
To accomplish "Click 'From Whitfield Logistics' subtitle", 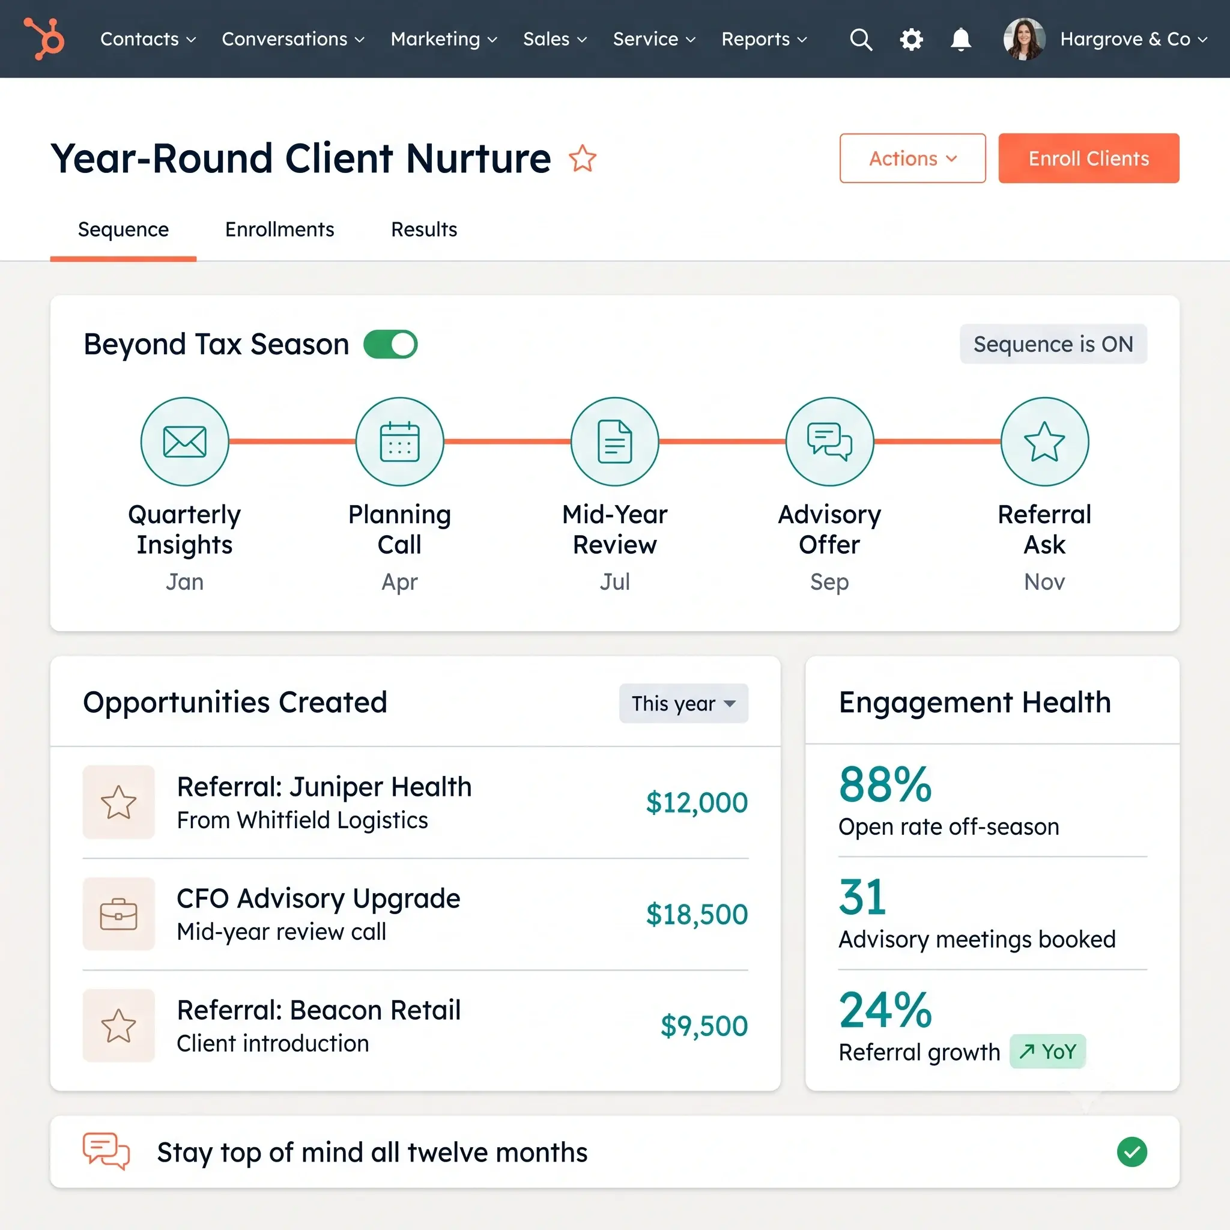I will (x=303, y=820).
